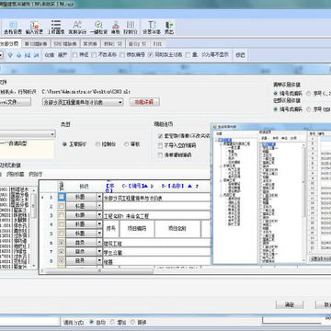Screen dimensions: 331x331
Task: Click the empty input field at bottom left
Action: tap(29, 321)
